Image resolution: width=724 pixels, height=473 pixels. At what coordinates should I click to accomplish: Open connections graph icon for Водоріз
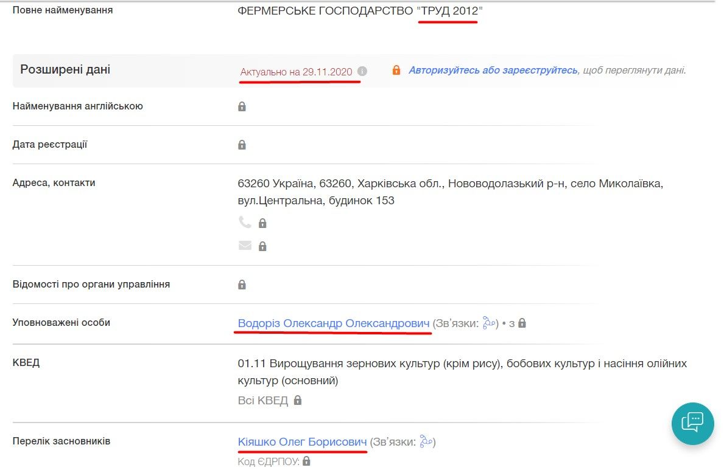[x=490, y=323]
